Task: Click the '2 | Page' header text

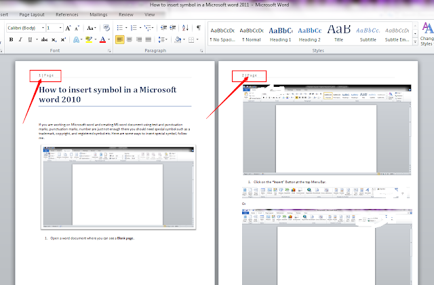Action: pyautogui.click(x=250, y=75)
